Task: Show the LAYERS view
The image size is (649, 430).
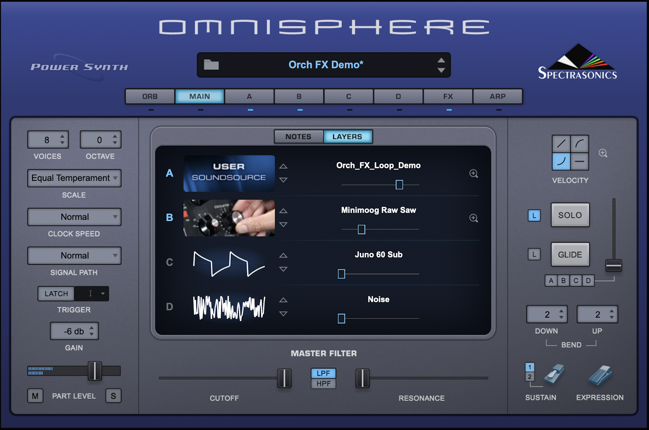Action: coord(348,137)
